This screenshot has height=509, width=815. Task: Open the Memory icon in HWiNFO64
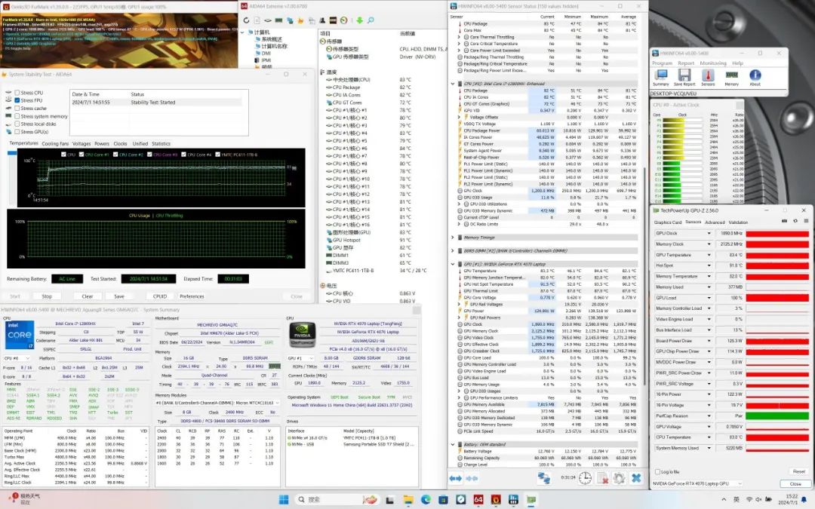pyautogui.click(x=731, y=76)
